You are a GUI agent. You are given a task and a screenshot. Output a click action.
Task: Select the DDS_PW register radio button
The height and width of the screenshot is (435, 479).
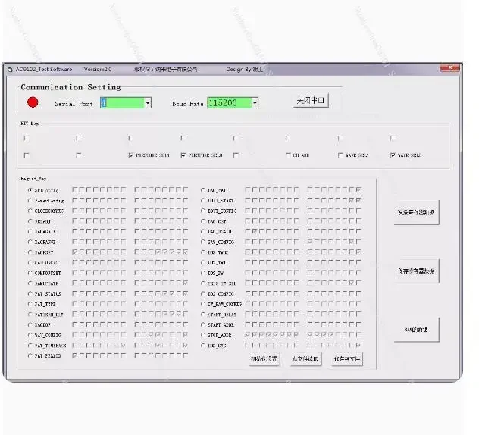click(x=203, y=273)
